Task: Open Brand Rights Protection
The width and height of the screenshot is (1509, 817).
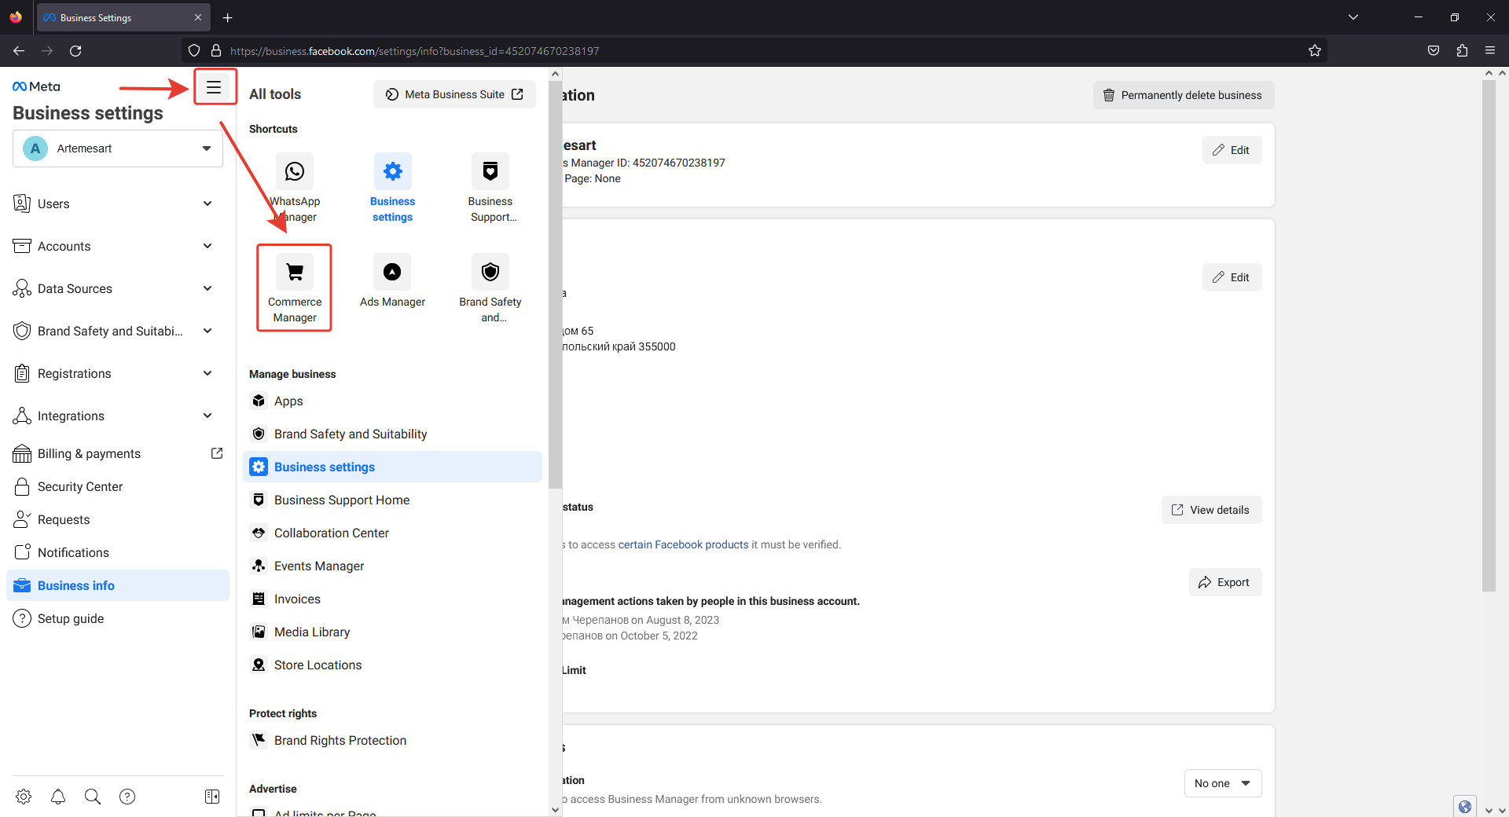Action: coord(392,741)
